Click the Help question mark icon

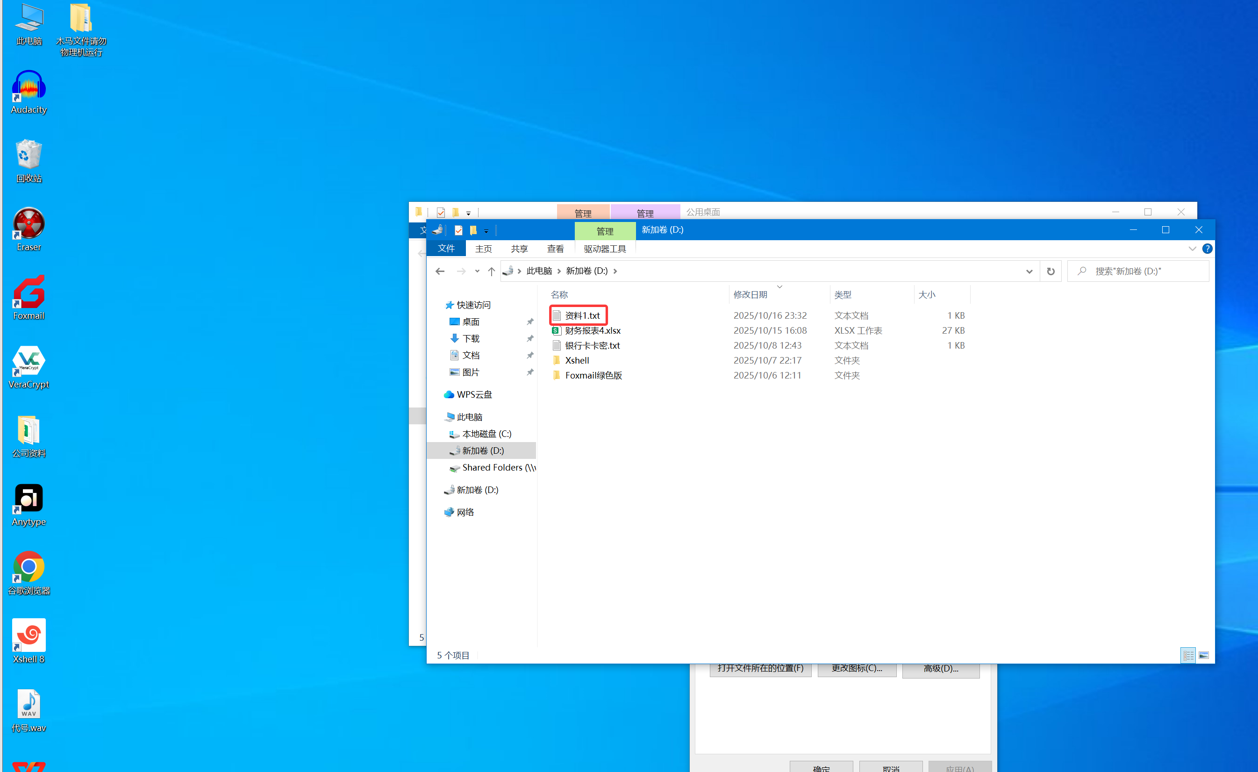coord(1207,249)
